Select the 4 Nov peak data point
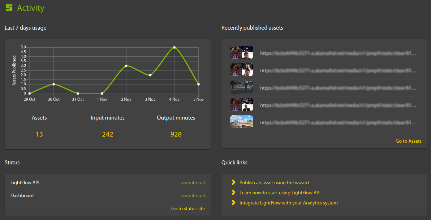The image size is (431, 220). [x=174, y=47]
